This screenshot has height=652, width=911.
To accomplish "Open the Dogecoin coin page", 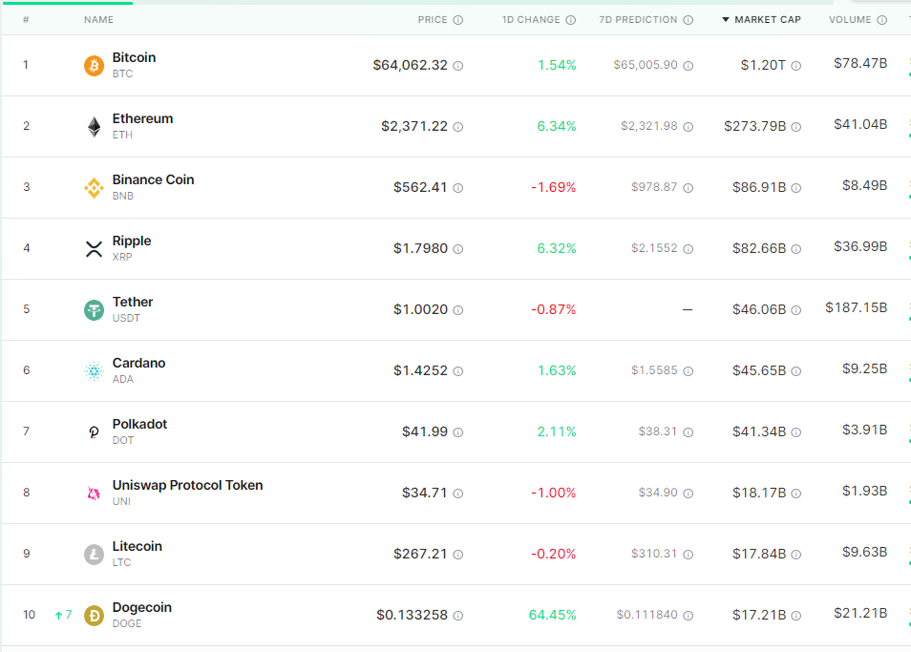I will click(x=141, y=607).
